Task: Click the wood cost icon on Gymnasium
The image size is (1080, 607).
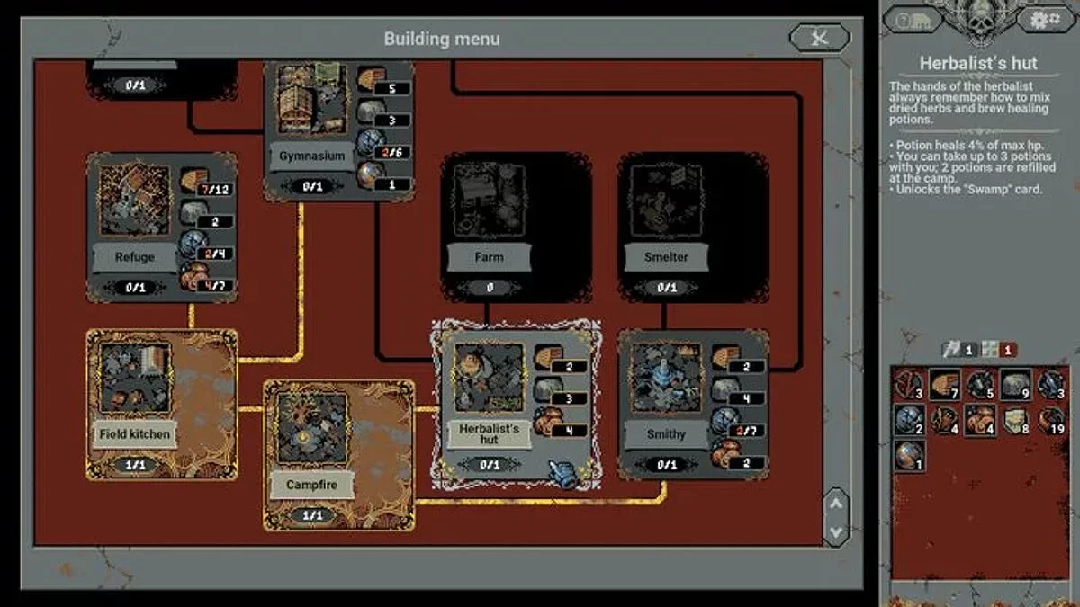Action: pyautogui.click(x=371, y=80)
